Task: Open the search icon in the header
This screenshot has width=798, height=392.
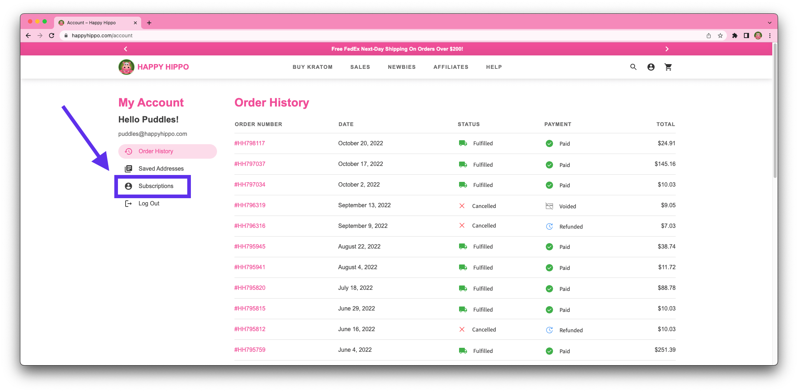Action: pyautogui.click(x=633, y=67)
